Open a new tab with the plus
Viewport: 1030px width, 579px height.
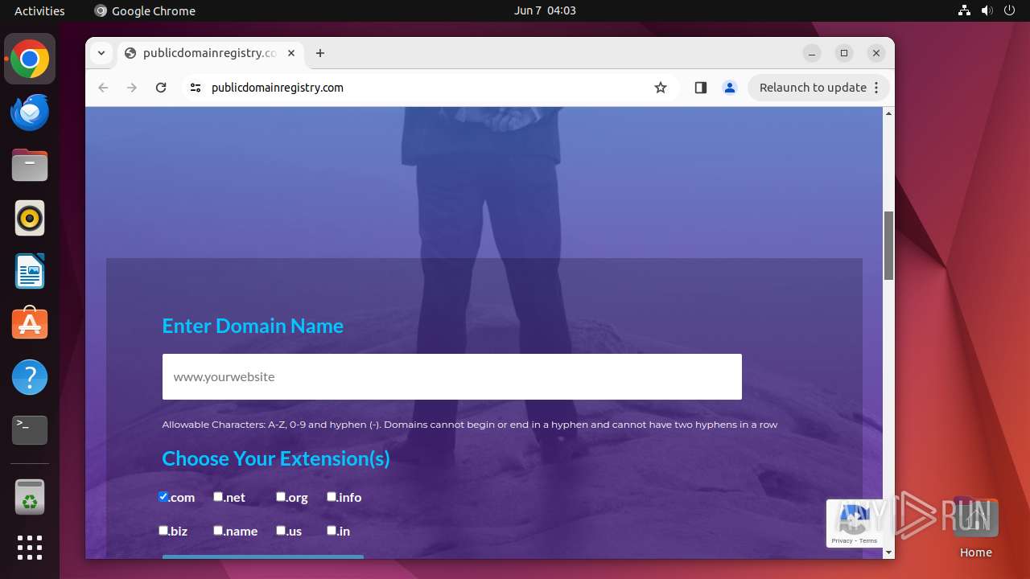pos(320,53)
